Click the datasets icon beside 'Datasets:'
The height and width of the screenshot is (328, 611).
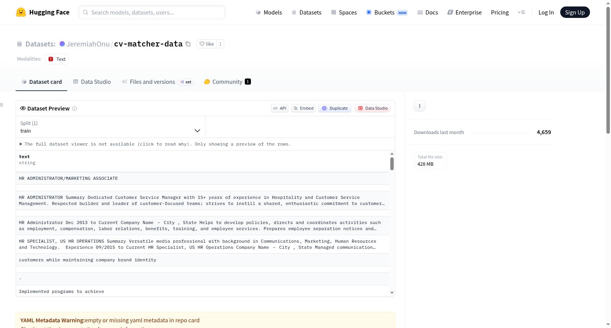click(19, 44)
